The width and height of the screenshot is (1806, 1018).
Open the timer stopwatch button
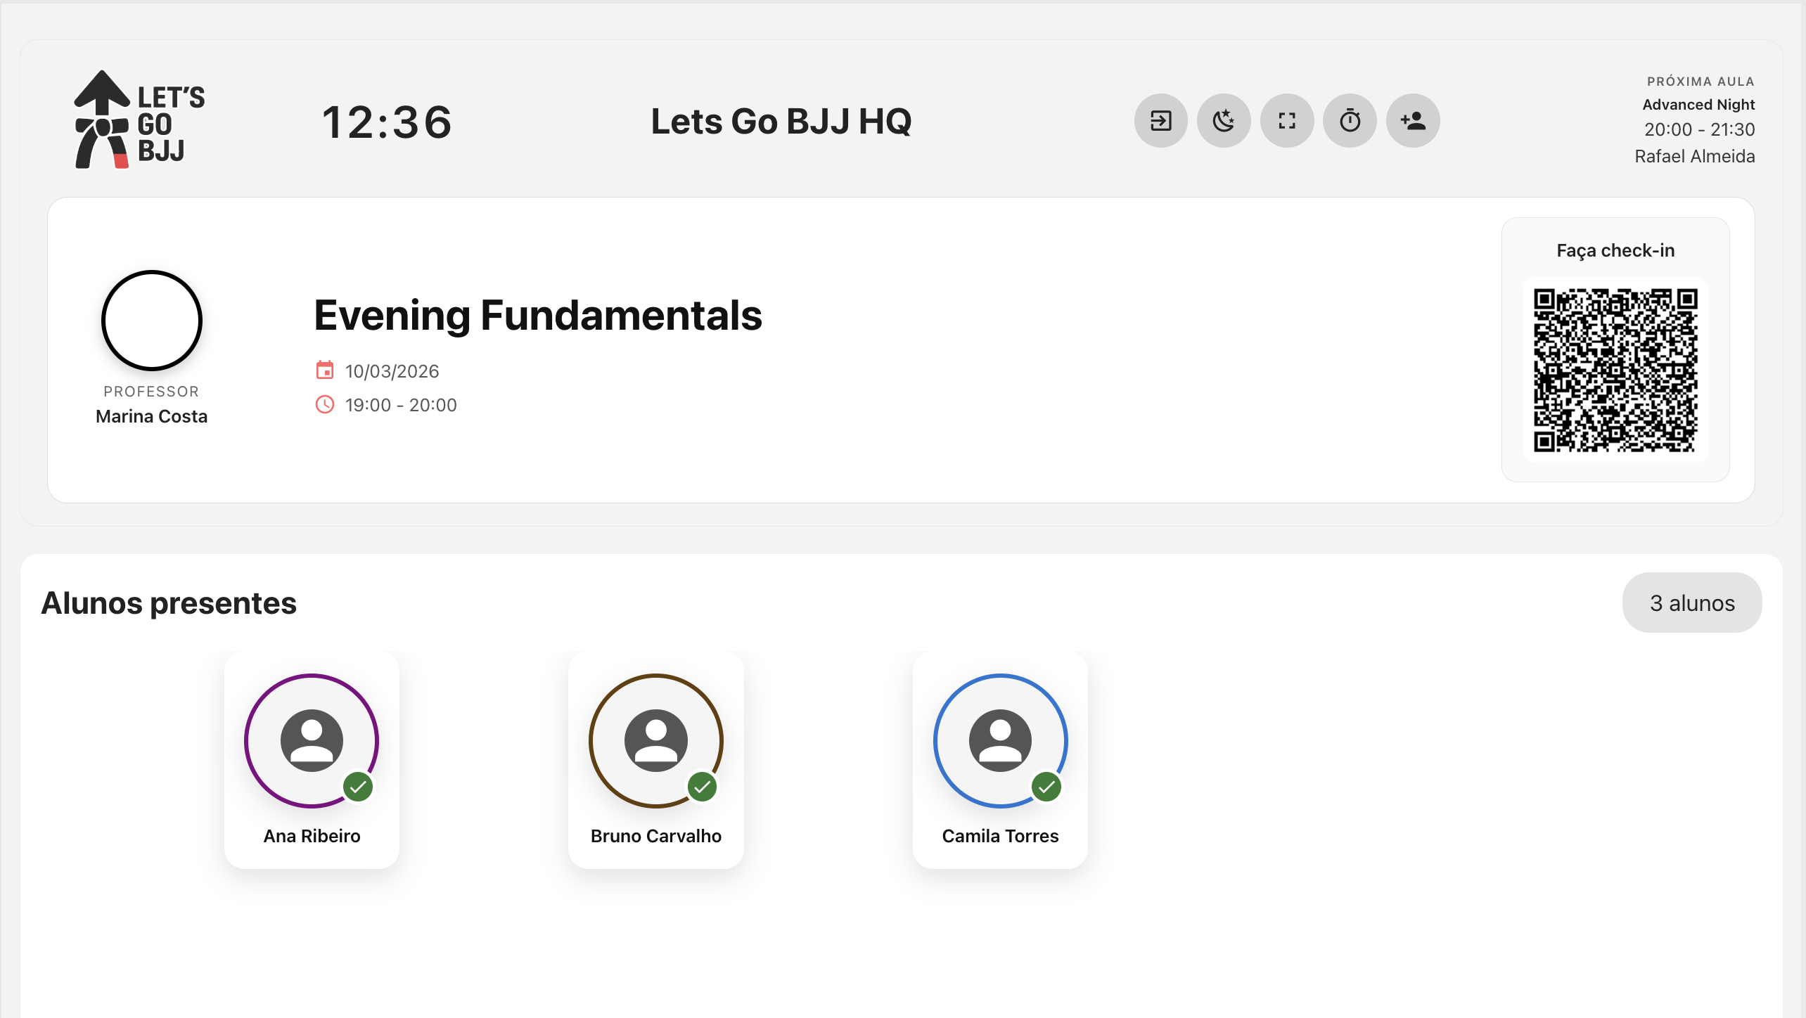click(1350, 121)
